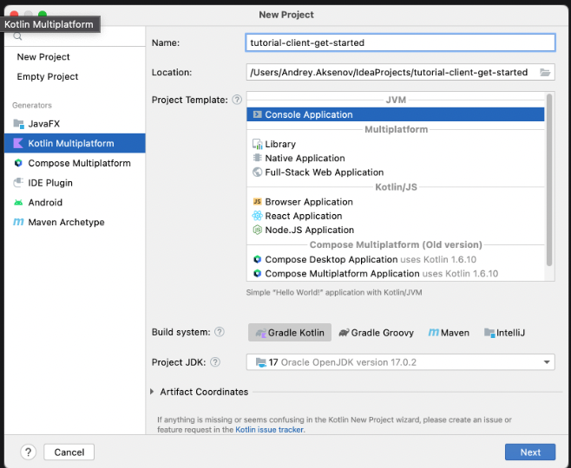571x468 pixels.
Task: Click the Compose Multiplatform generator icon
Action: click(x=18, y=163)
